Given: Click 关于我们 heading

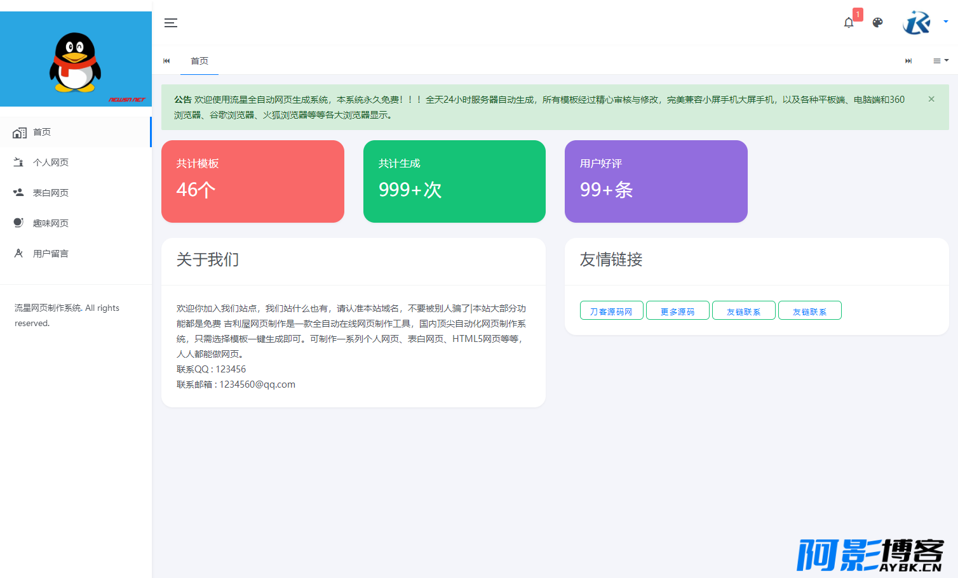Looking at the screenshot, I should point(208,259).
